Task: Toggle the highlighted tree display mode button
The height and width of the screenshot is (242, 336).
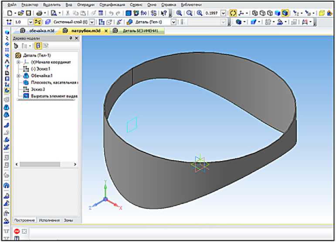Action: point(38,46)
